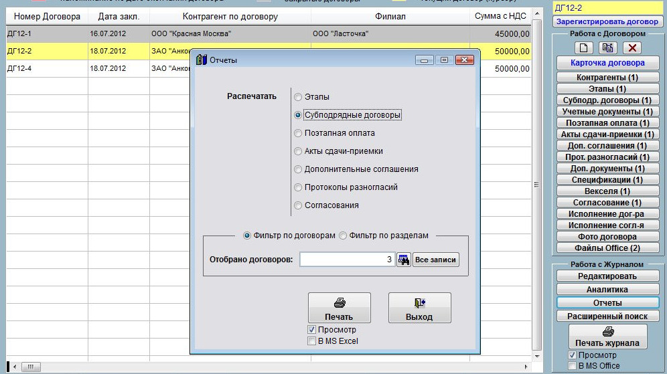Click the ДГ12-2 field at top right
Screen dimensions: 667x374
point(607,7)
